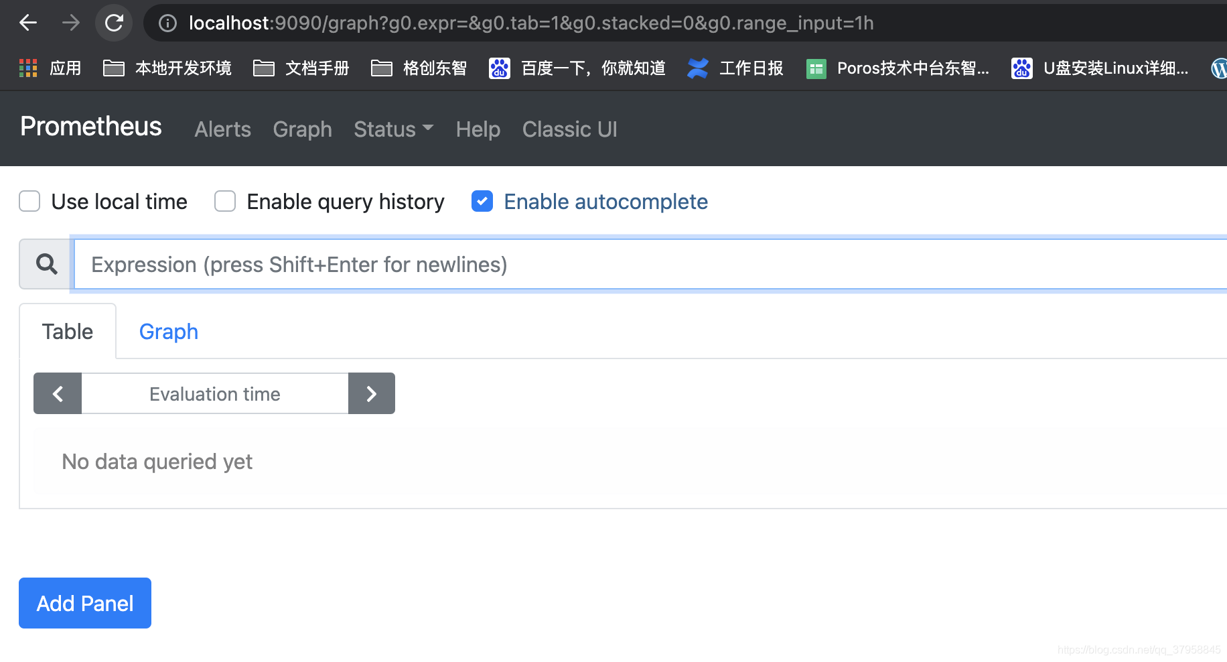
Task: Open the 本地开发环境 bookmark folder
Action: pyautogui.click(x=167, y=68)
